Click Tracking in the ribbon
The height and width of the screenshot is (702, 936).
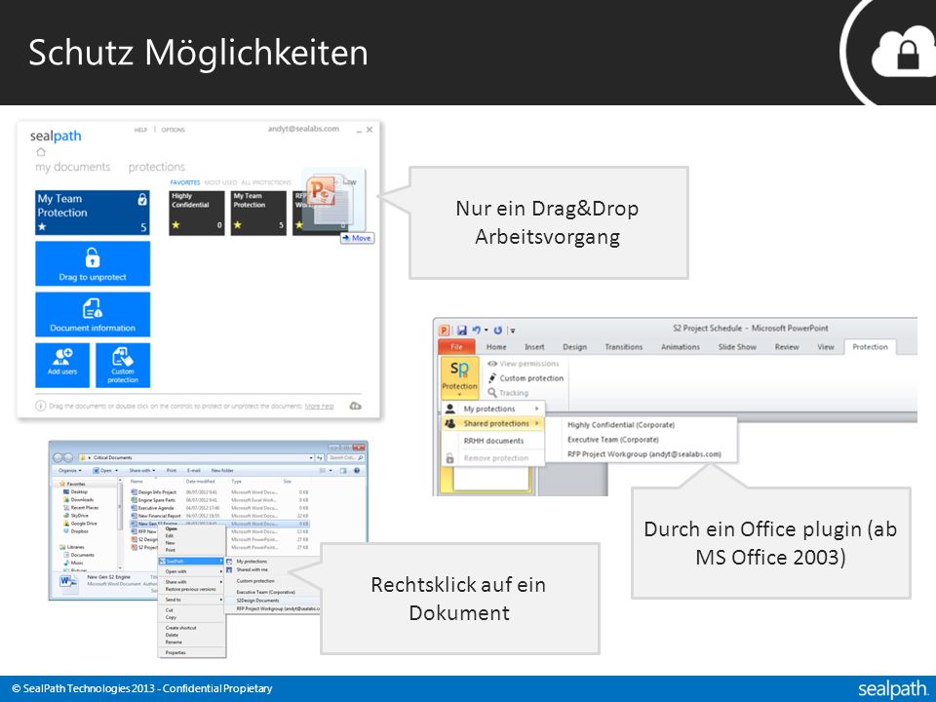pos(508,393)
